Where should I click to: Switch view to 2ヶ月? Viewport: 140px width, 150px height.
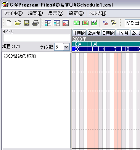pyautogui.click(x=135, y=33)
